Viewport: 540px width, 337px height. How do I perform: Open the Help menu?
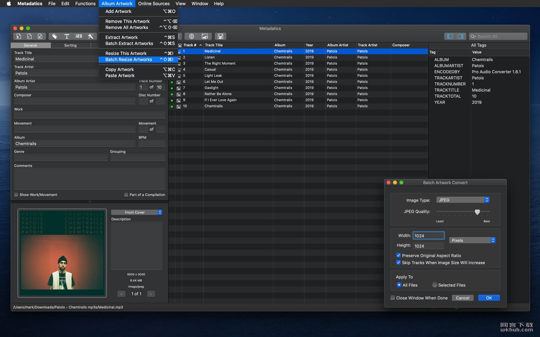coord(219,4)
